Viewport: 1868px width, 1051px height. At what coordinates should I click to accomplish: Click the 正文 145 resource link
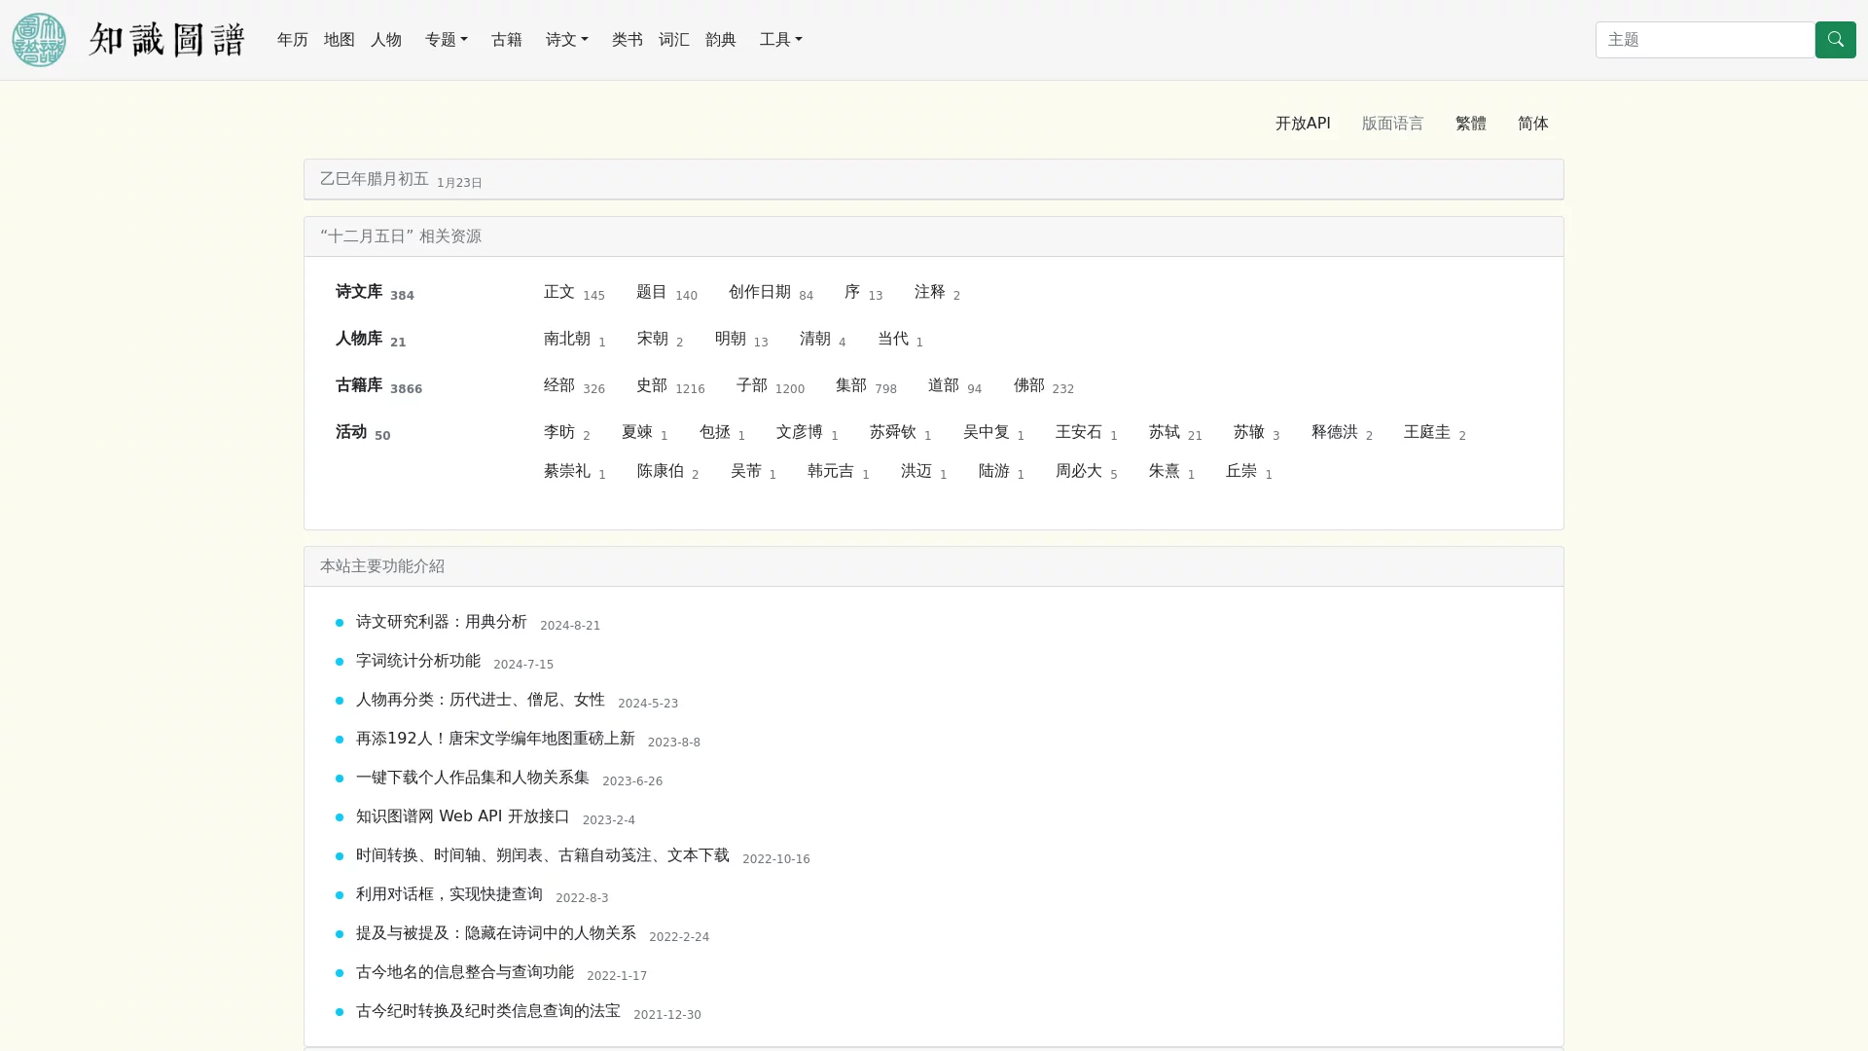pos(559,291)
